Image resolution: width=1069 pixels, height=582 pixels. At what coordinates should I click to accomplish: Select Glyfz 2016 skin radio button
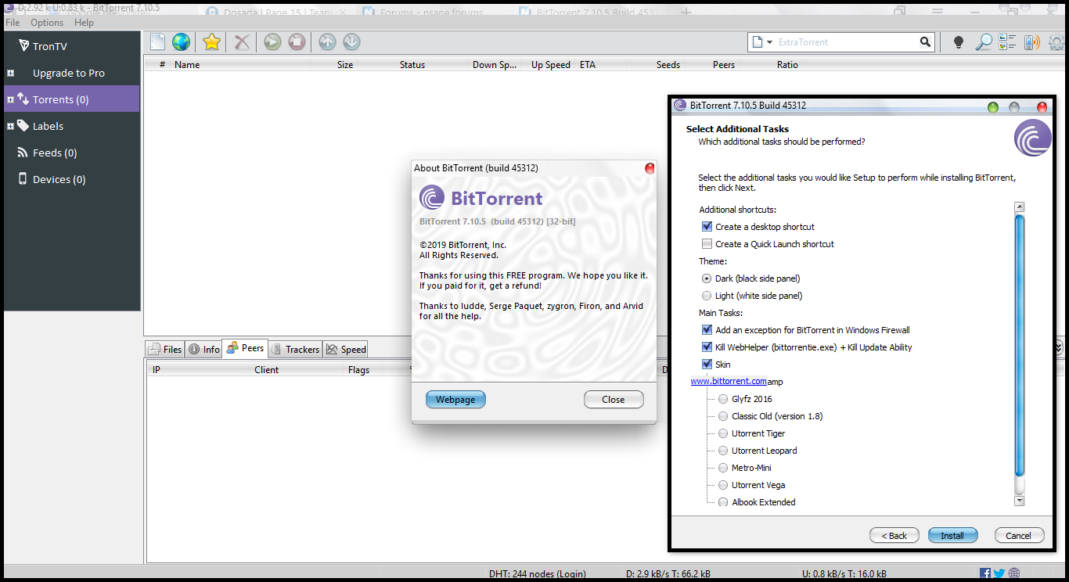pos(723,398)
